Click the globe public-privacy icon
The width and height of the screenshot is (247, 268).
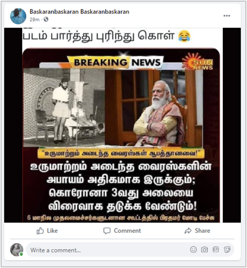click(x=46, y=20)
